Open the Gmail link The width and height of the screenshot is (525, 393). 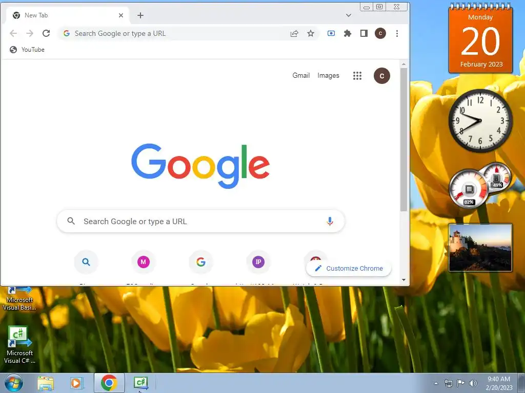[301, 76]
